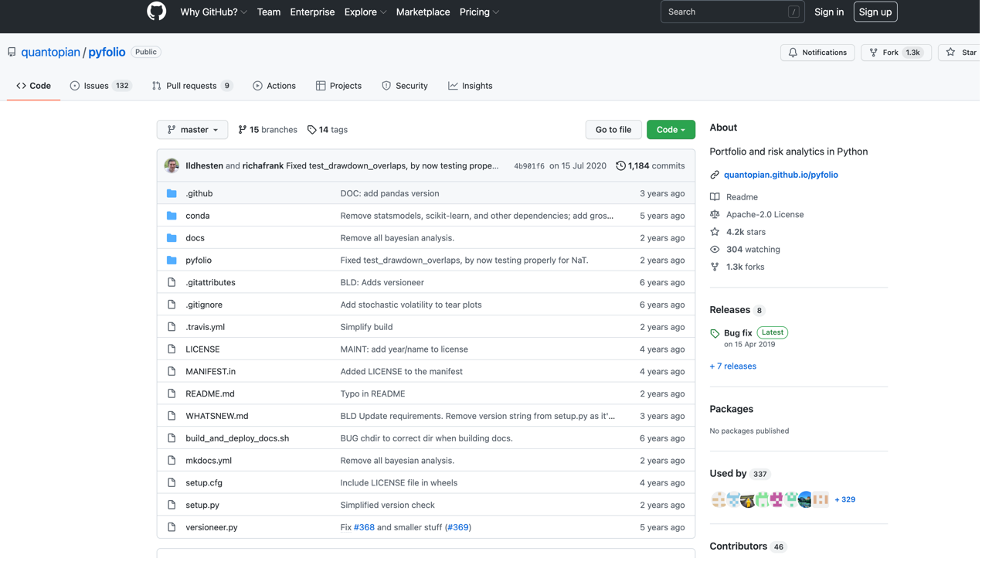Open the setup.cfg file

coord(204,483)
